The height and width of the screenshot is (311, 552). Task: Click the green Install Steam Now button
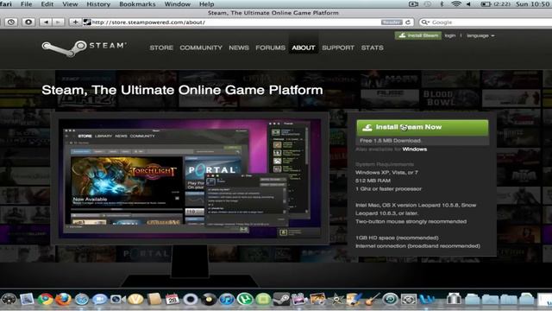tap(423, 128)
